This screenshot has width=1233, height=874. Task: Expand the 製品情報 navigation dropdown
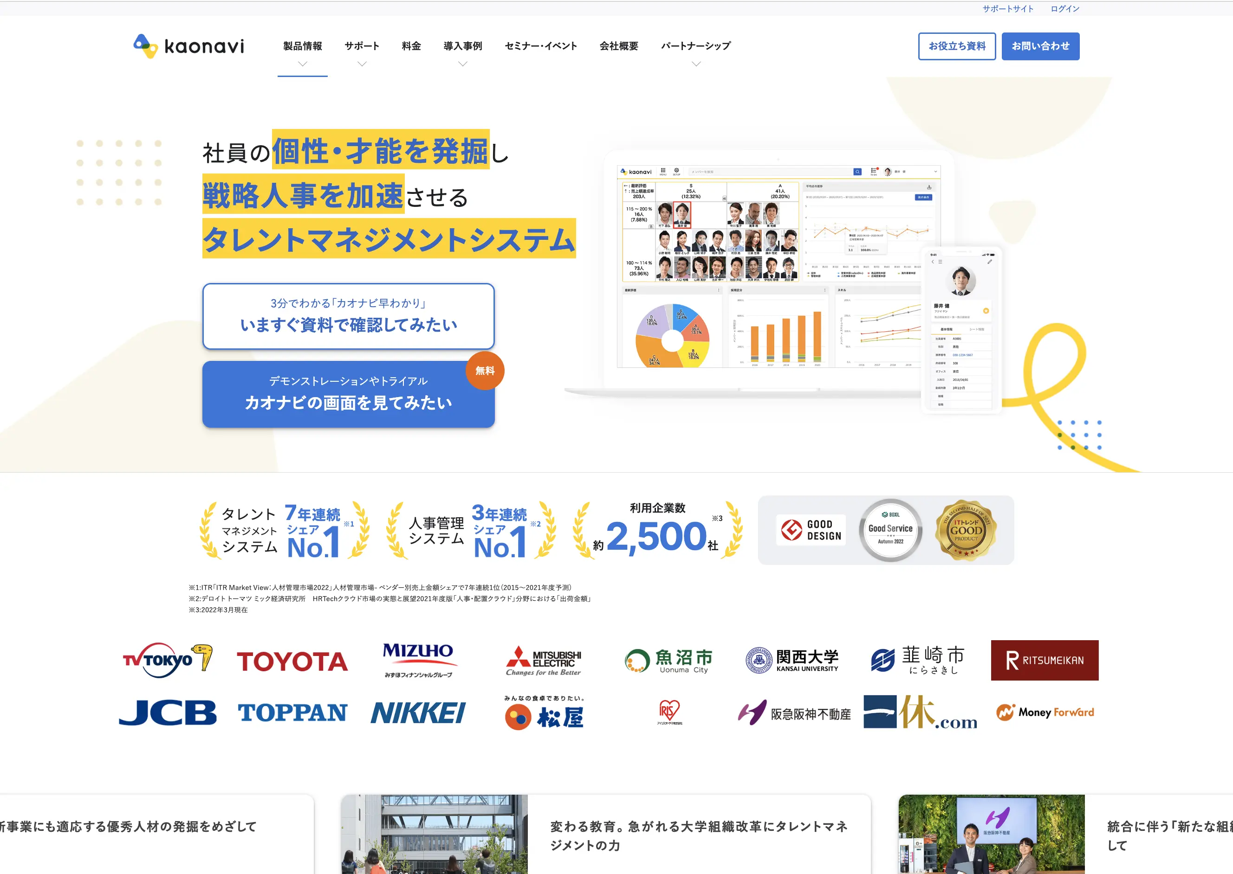pos(302,46)
